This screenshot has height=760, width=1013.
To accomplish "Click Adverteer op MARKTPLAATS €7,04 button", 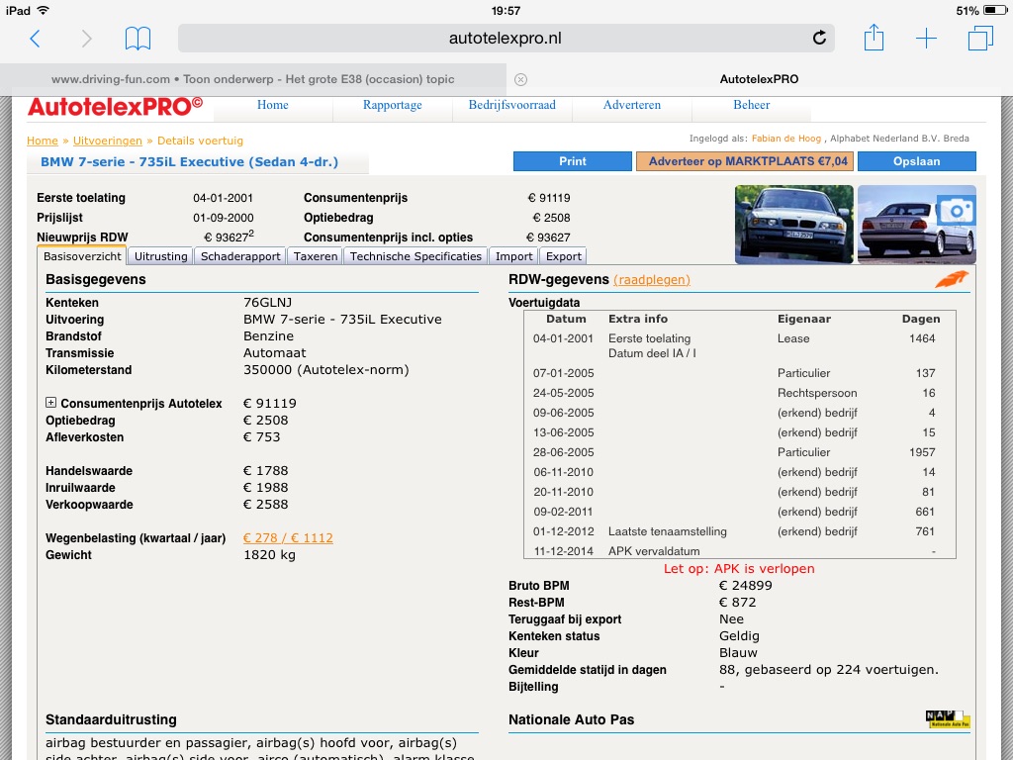I will [745, 161].
